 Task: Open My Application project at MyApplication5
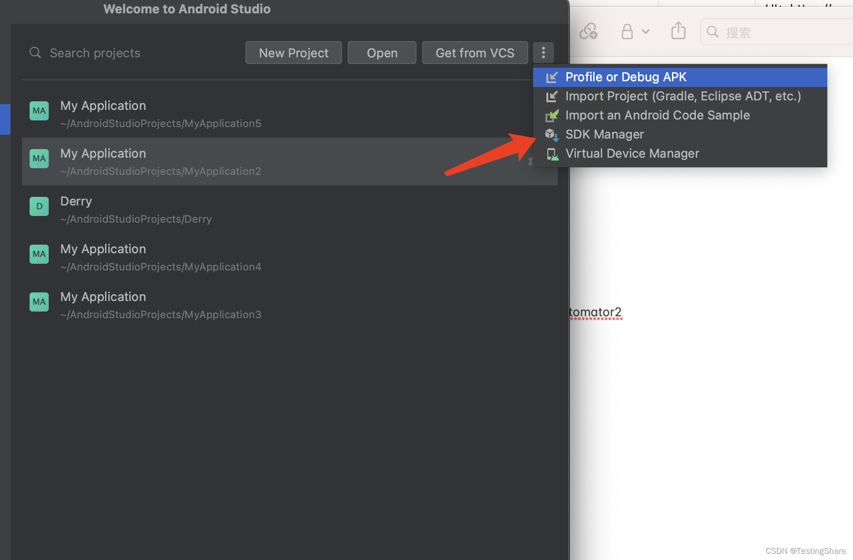click(x=290, y=114)
